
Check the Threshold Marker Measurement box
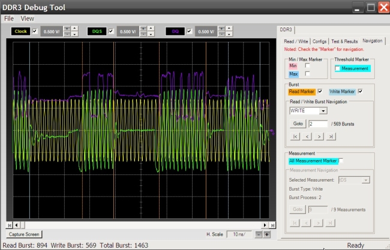point(337,68)
